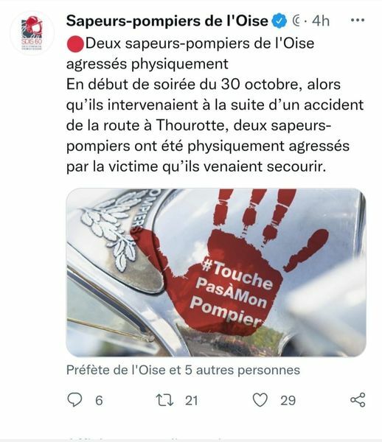The image size is (382, 442).
Task: Click the #TouchePasÀMonPompier text on image
Action: (232, 293)
